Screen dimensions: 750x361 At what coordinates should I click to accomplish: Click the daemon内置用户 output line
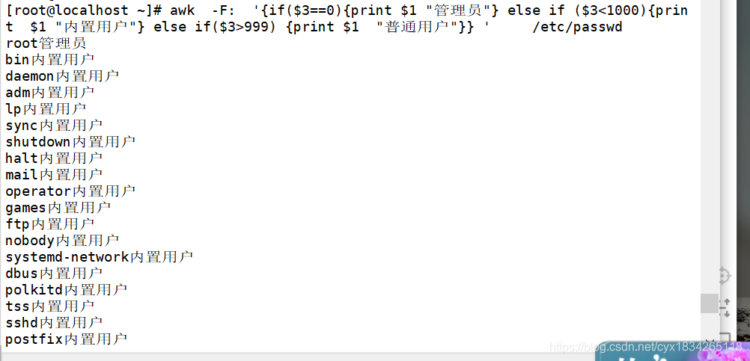coord(62,76)
